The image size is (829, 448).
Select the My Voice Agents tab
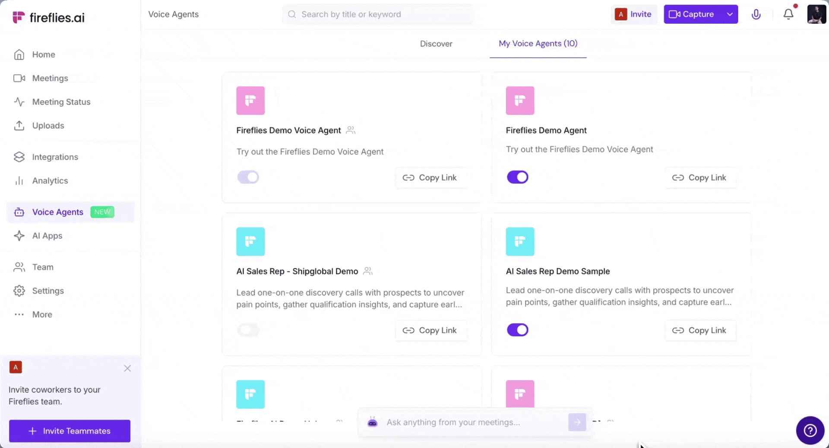pos(538,44)
